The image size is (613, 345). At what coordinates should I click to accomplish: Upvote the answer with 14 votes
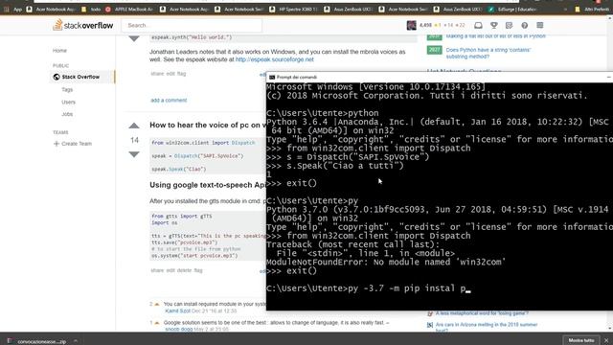coord(134,126)
